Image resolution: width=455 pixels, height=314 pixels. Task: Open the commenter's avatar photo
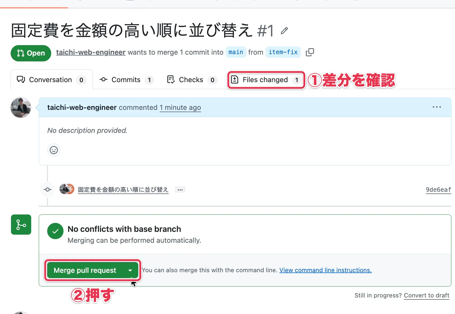coord(21,108)
